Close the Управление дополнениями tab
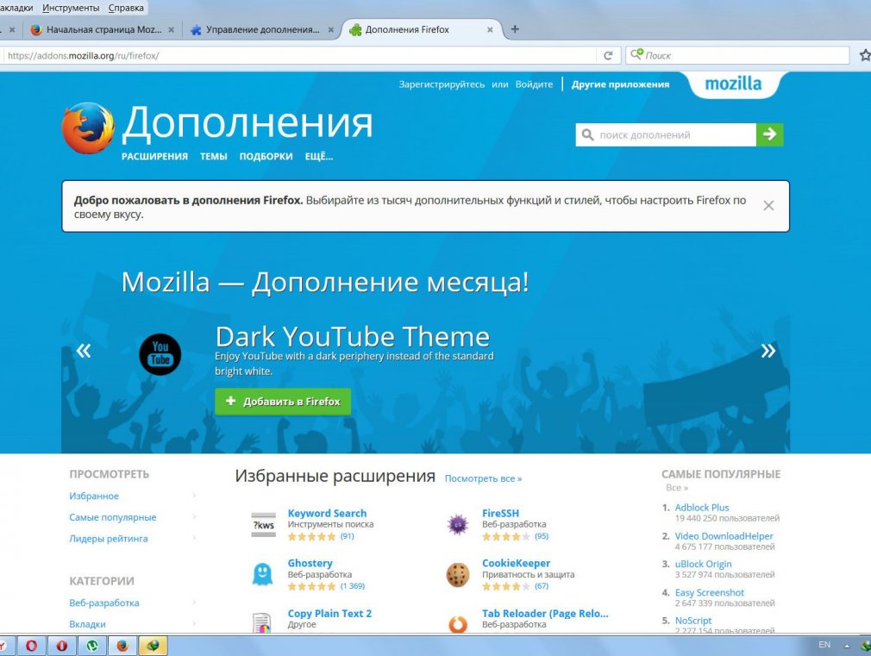The width and height of the screenshot is (871, 656). coord(330,30)
